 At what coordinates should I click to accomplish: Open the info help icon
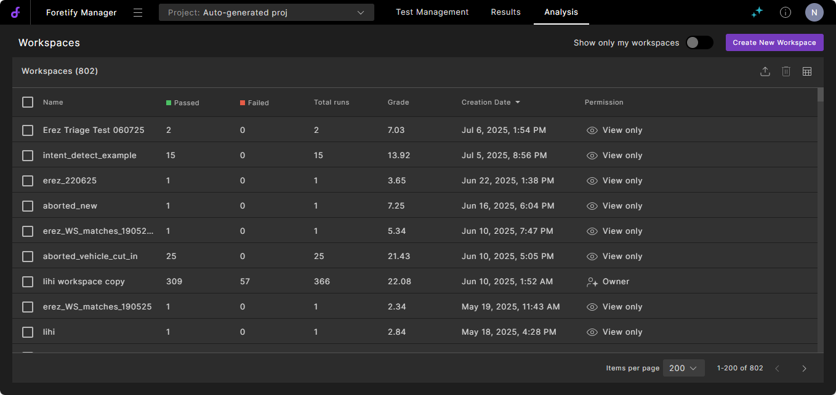click(x=786, y=12)
